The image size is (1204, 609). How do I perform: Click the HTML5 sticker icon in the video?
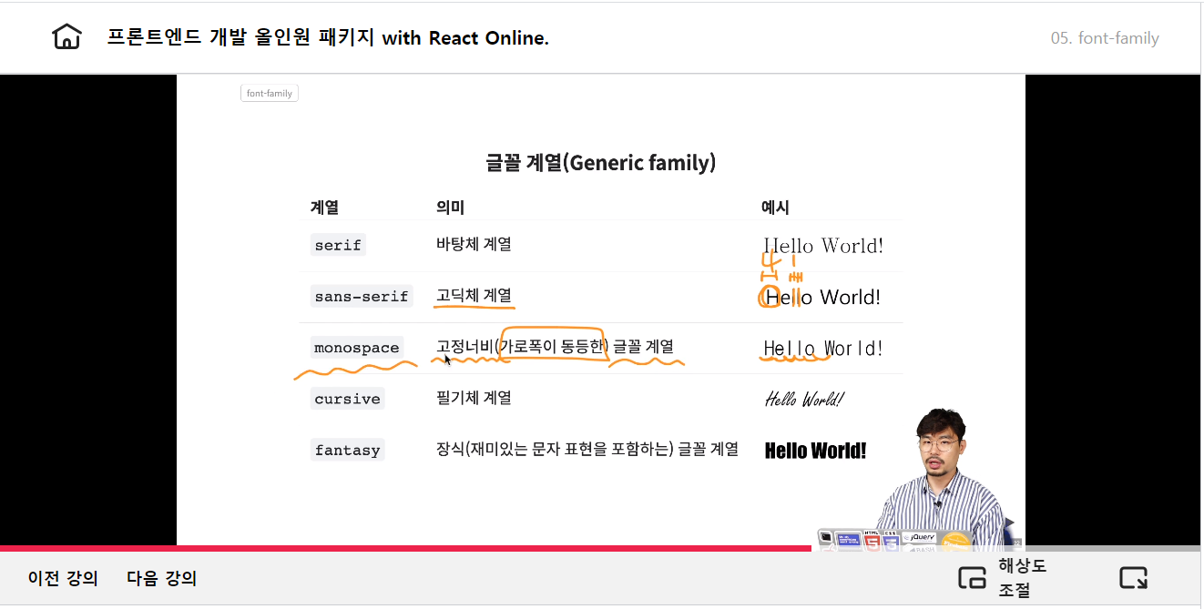872,541
